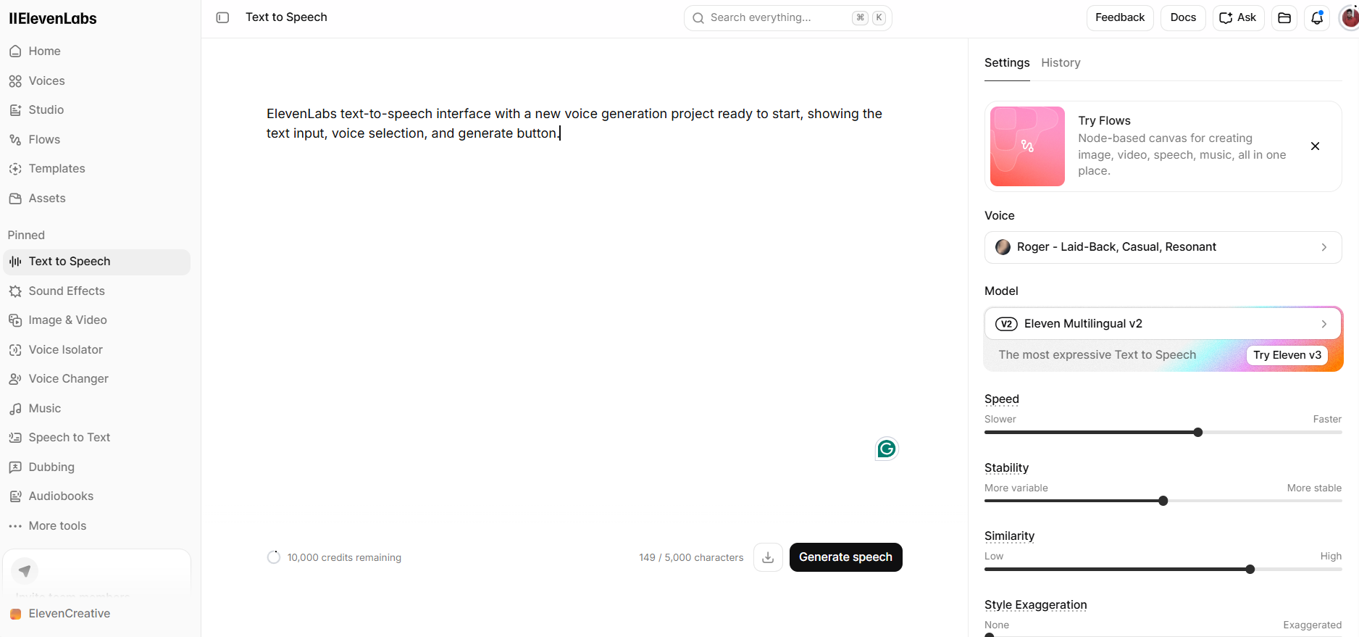Viewport: 1359px width, 637px height.
Task: Open the user profile avatar
Action: (x=1349, y=18)
